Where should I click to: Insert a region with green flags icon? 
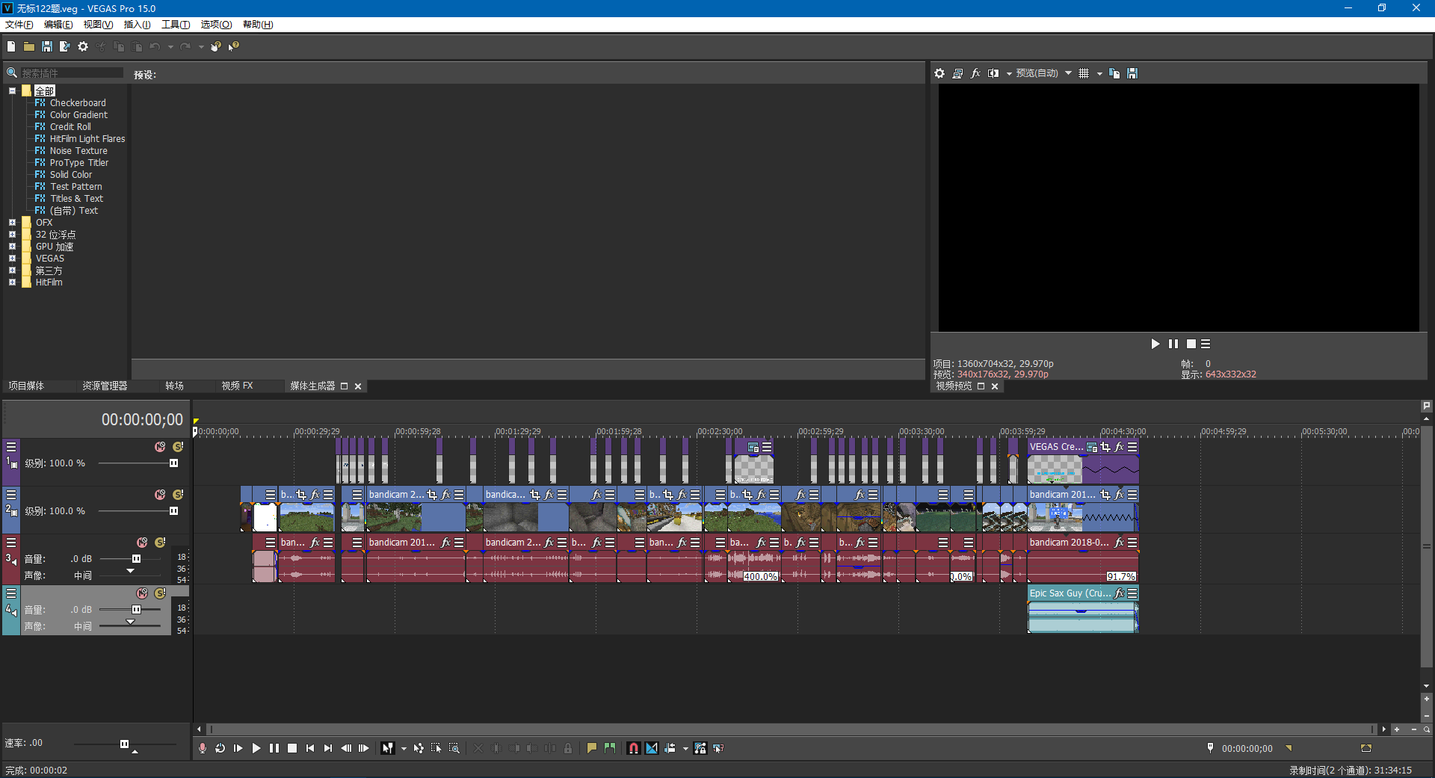[x=610, y=748]
